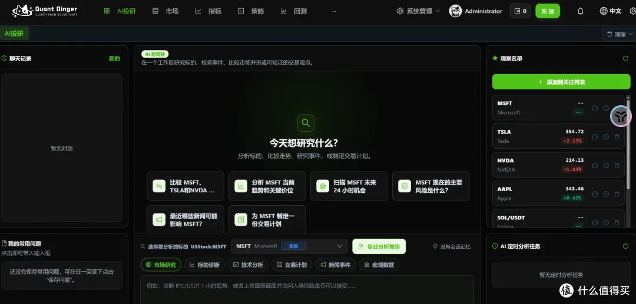Image resolution: width=636 pixels, height=304 pixels.
Task: Open chat for the SOL/USDT row
Action: (595, 222)
